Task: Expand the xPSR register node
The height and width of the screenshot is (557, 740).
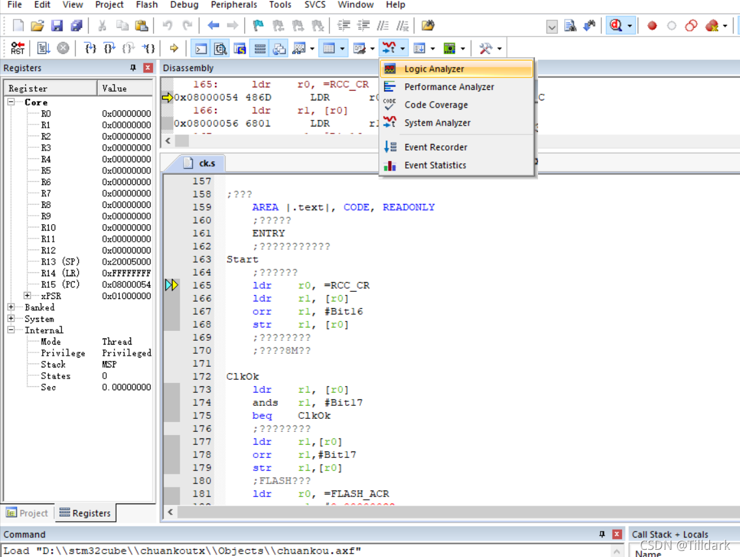Action: click(x=27, y=296)
